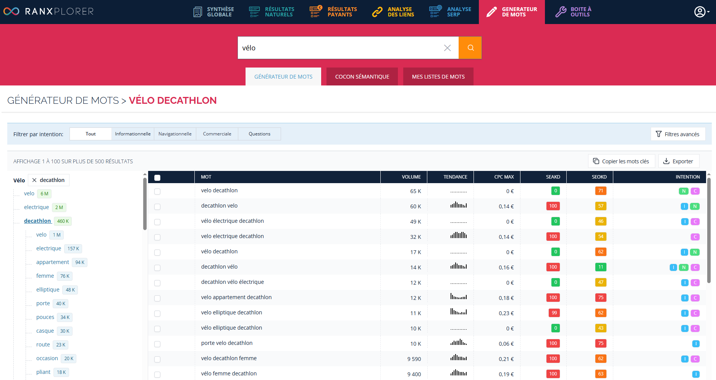Filter intention by Commerciale

click(x=217, y=134)
